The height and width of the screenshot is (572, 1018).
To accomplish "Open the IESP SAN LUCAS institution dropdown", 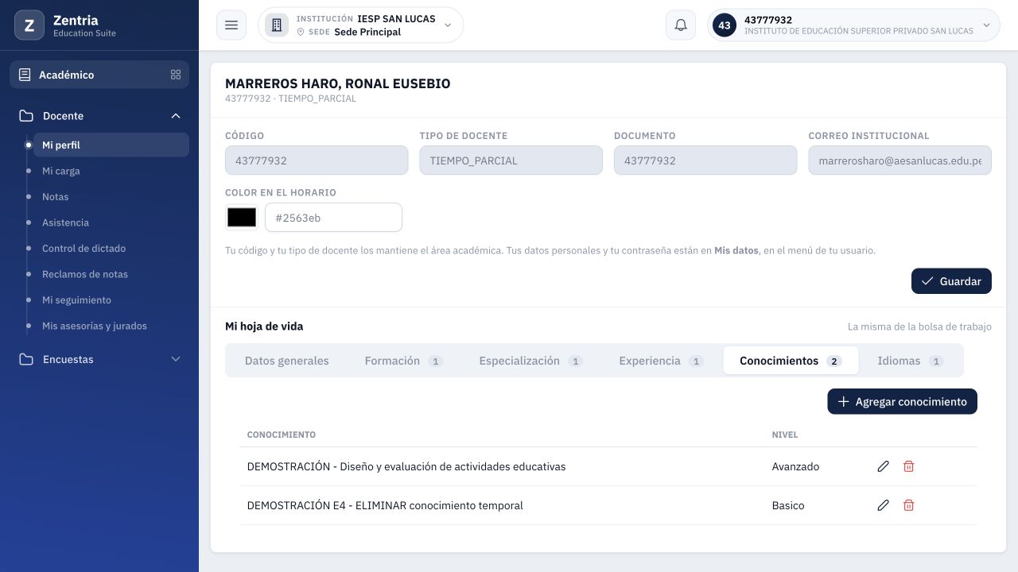I will click(x=360, y=25).
